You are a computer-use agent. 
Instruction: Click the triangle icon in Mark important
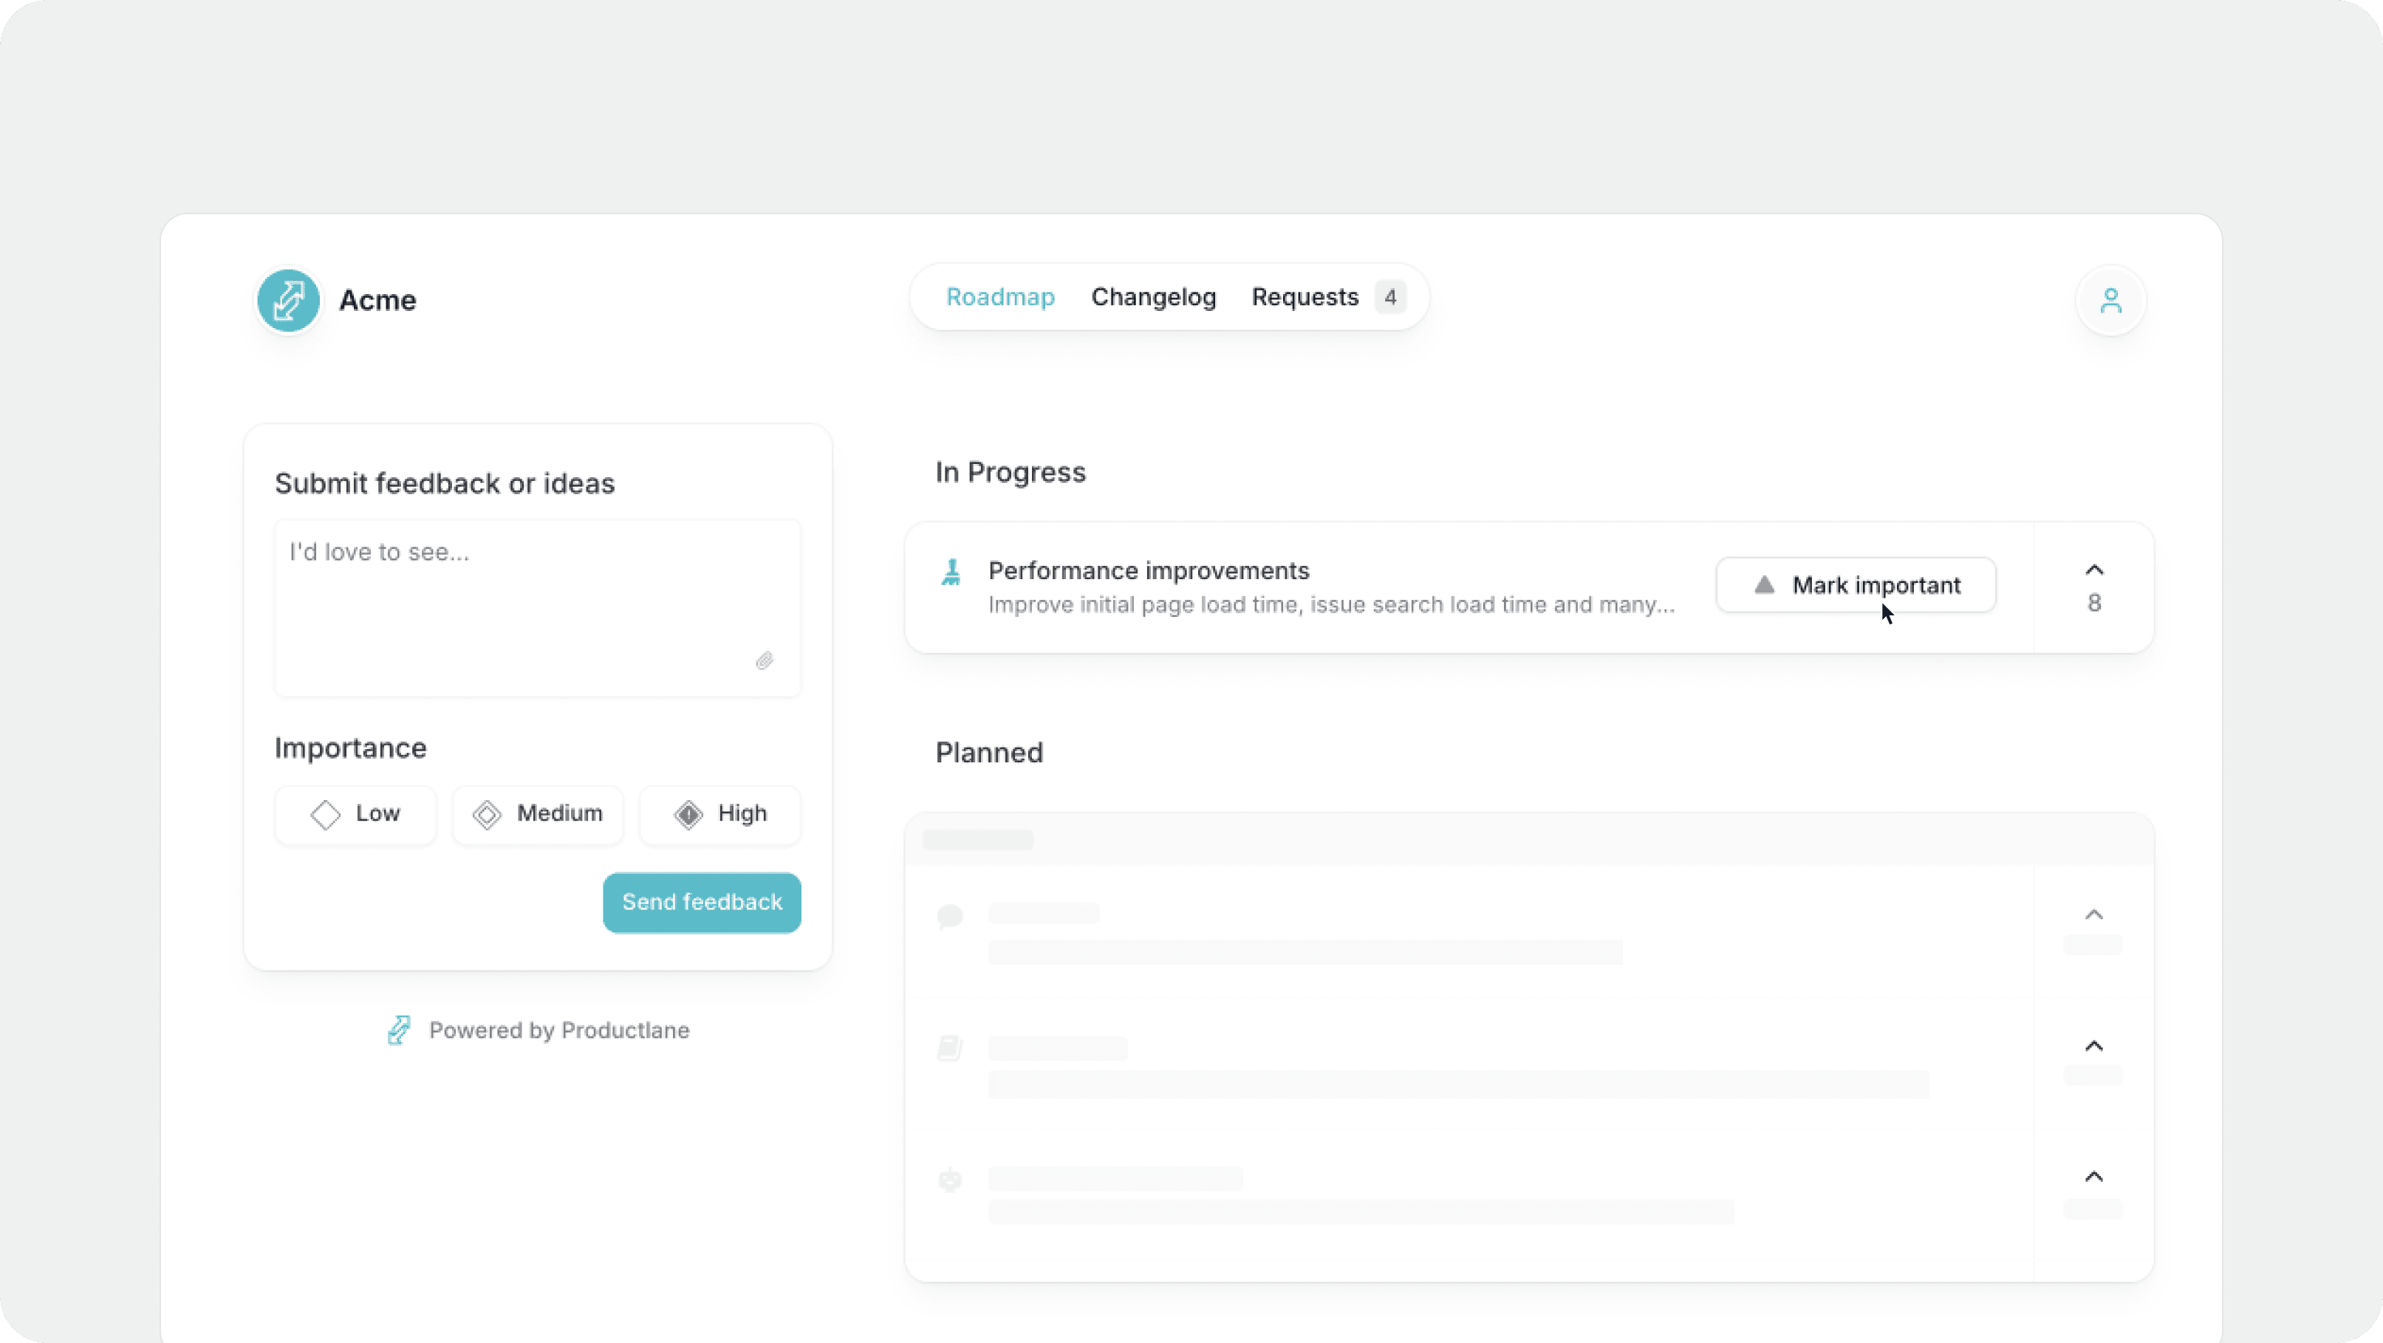(x=1764, y=584)
